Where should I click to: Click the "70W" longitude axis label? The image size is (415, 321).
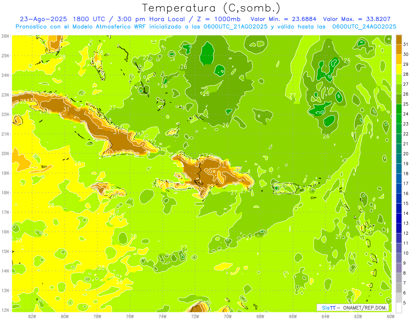(x=228, y=316)
